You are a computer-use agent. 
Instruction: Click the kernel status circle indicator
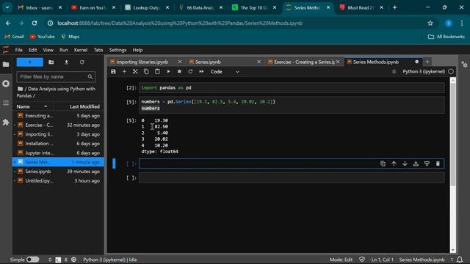click(451, 72)
